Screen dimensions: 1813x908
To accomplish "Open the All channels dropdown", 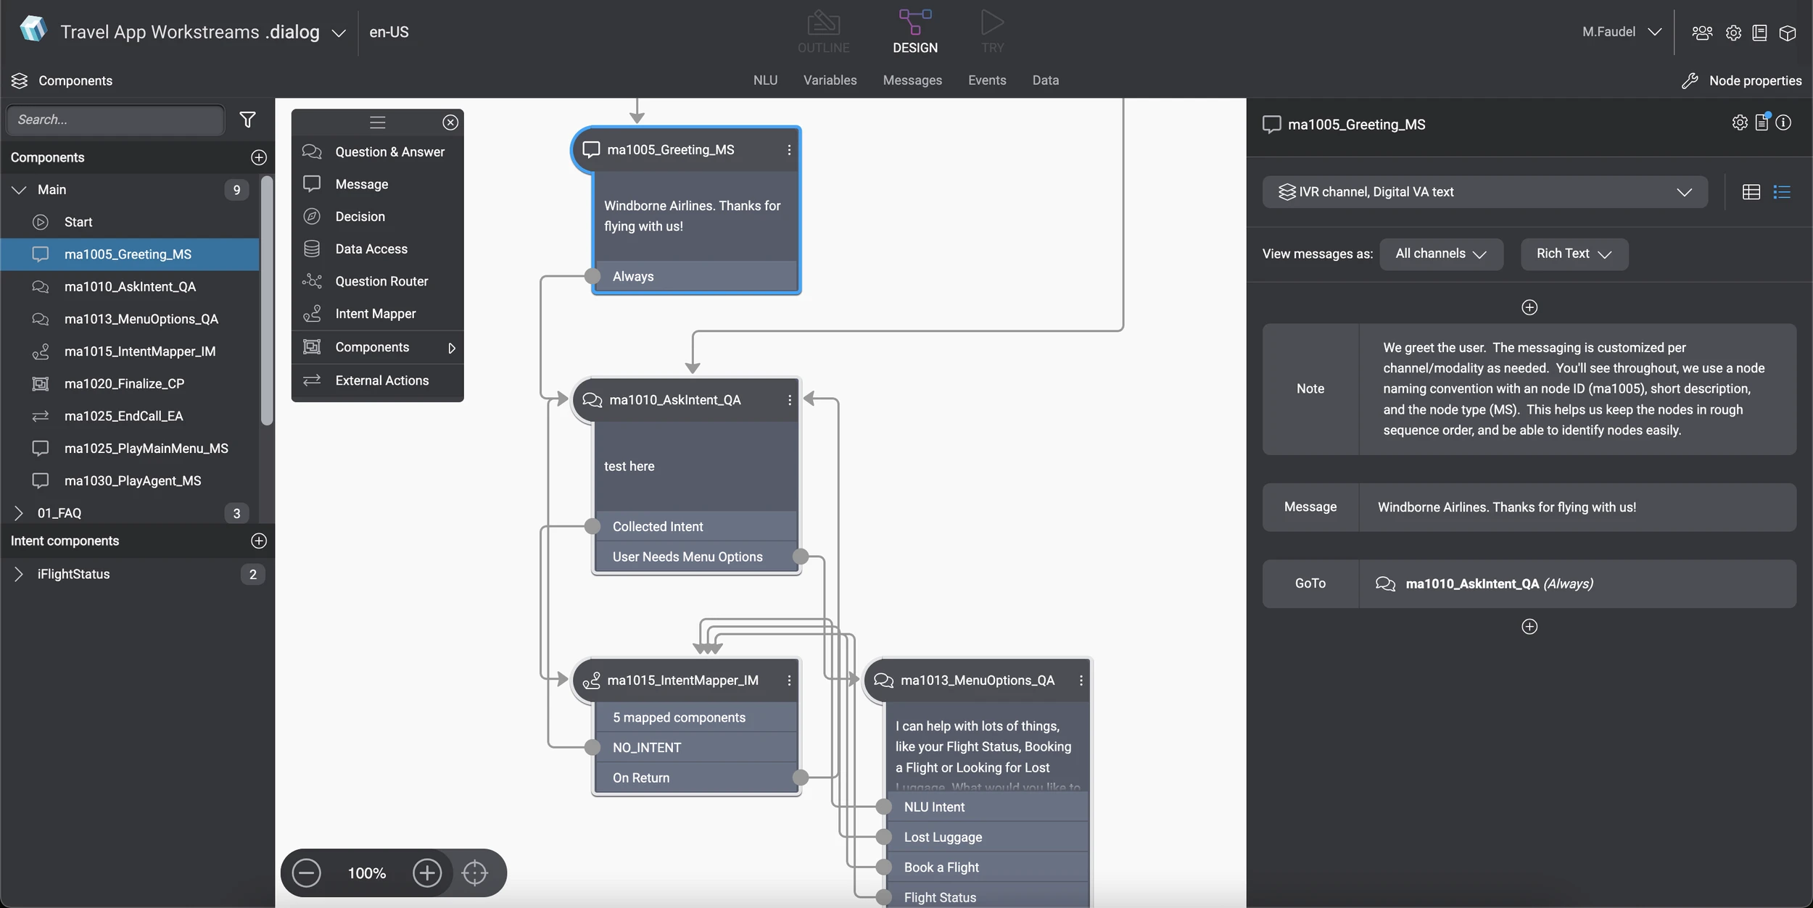I will pos(1440,254).
